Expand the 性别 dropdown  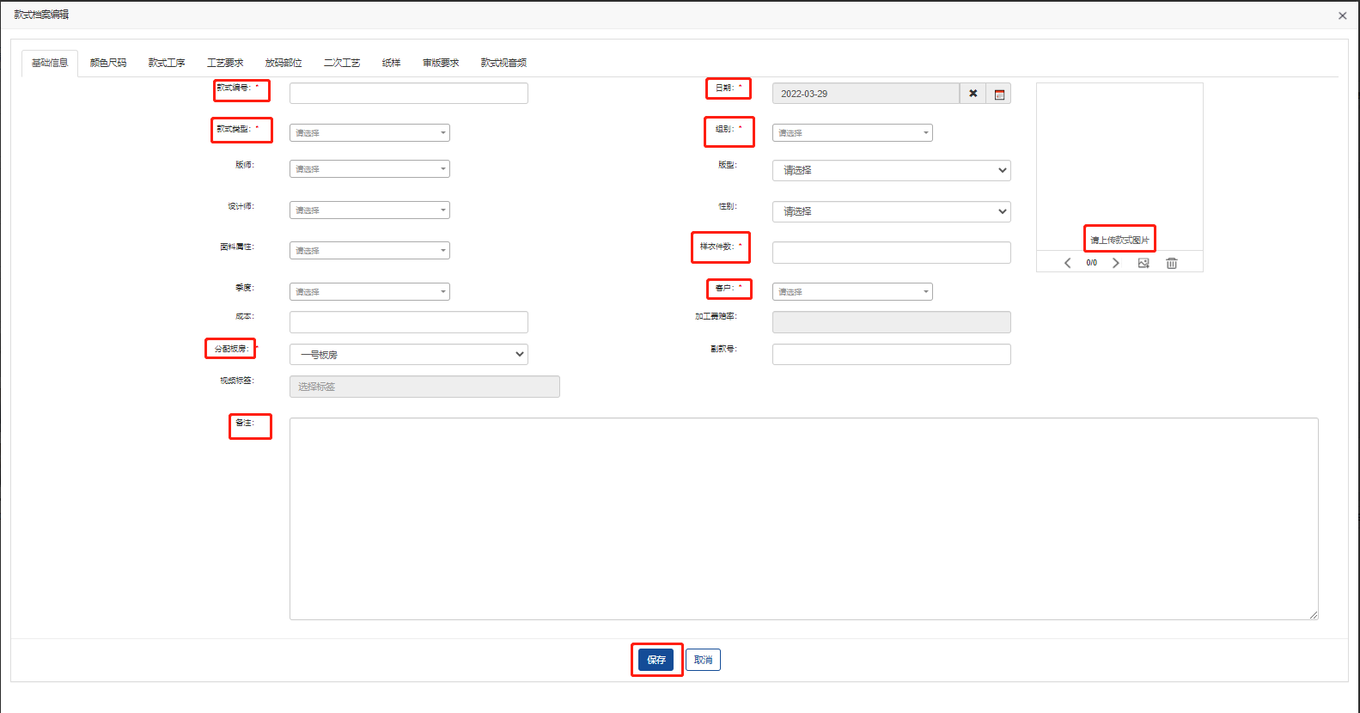pos(891,211)
